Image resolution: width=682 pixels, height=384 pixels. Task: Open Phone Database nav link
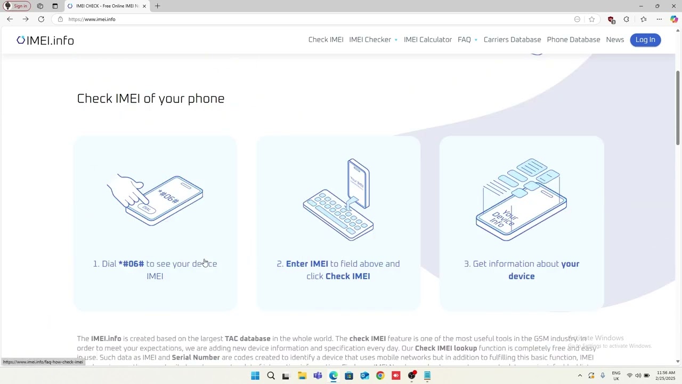573,40
